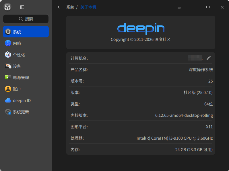Click the 设备 keyboard icon
The height and width of the screenshot is (171, 229).
pos(8,66)
